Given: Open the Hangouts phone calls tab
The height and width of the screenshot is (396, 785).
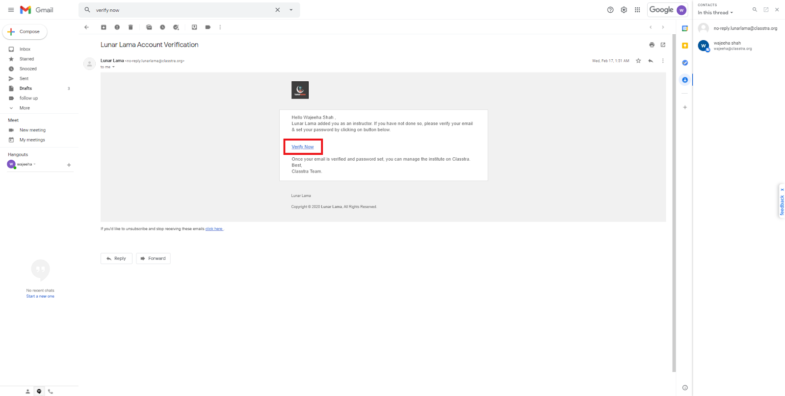Looking at the screenshot, I should click(x=51, y=392).
